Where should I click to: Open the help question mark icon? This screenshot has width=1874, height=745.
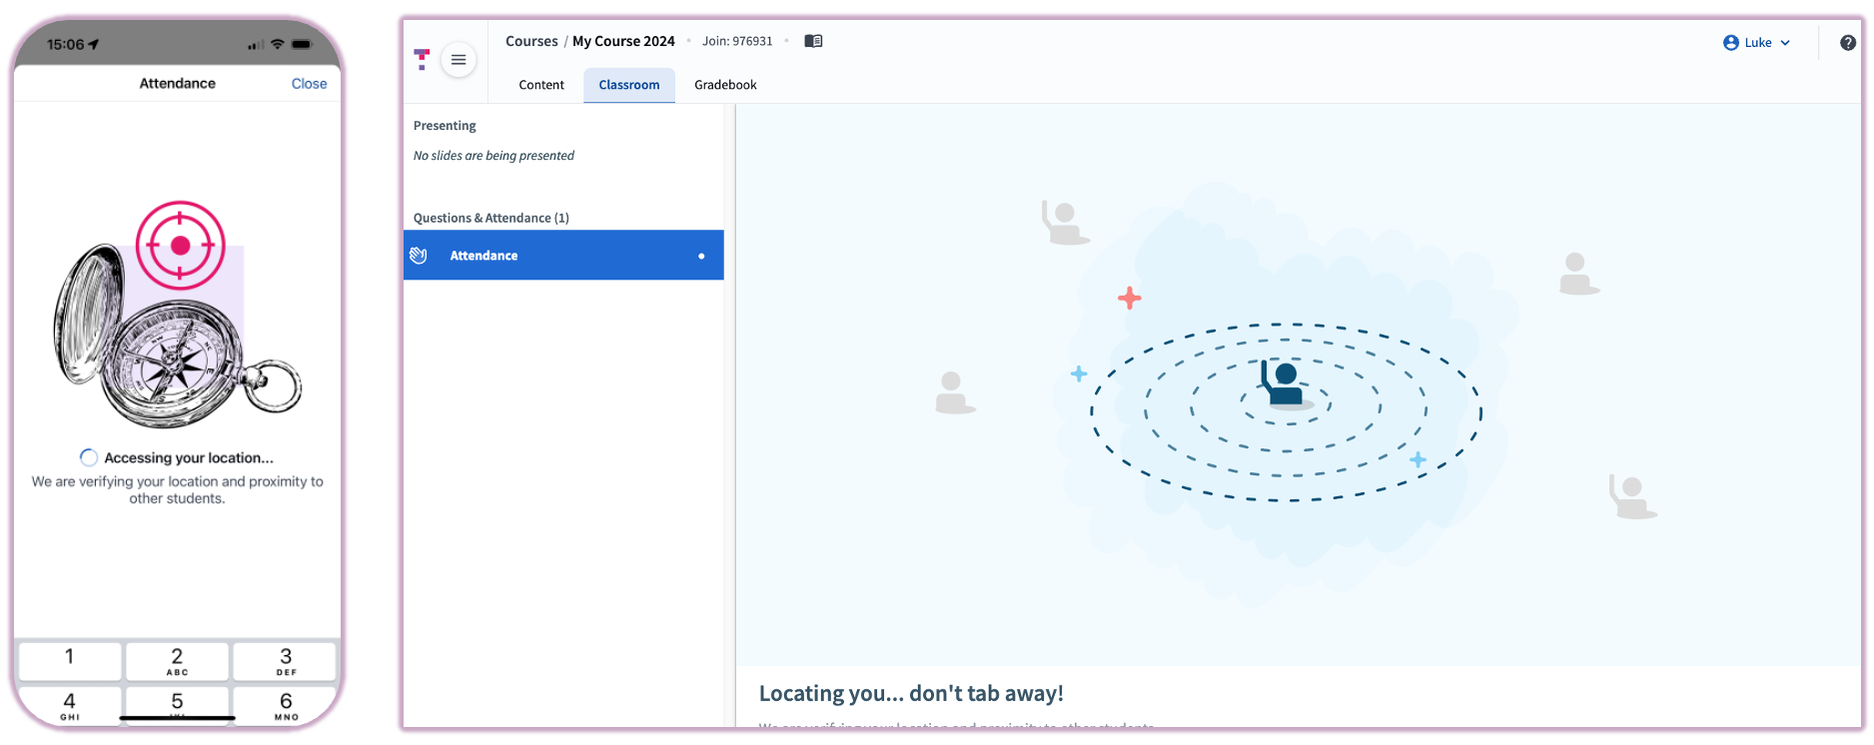click(1847, 43)
